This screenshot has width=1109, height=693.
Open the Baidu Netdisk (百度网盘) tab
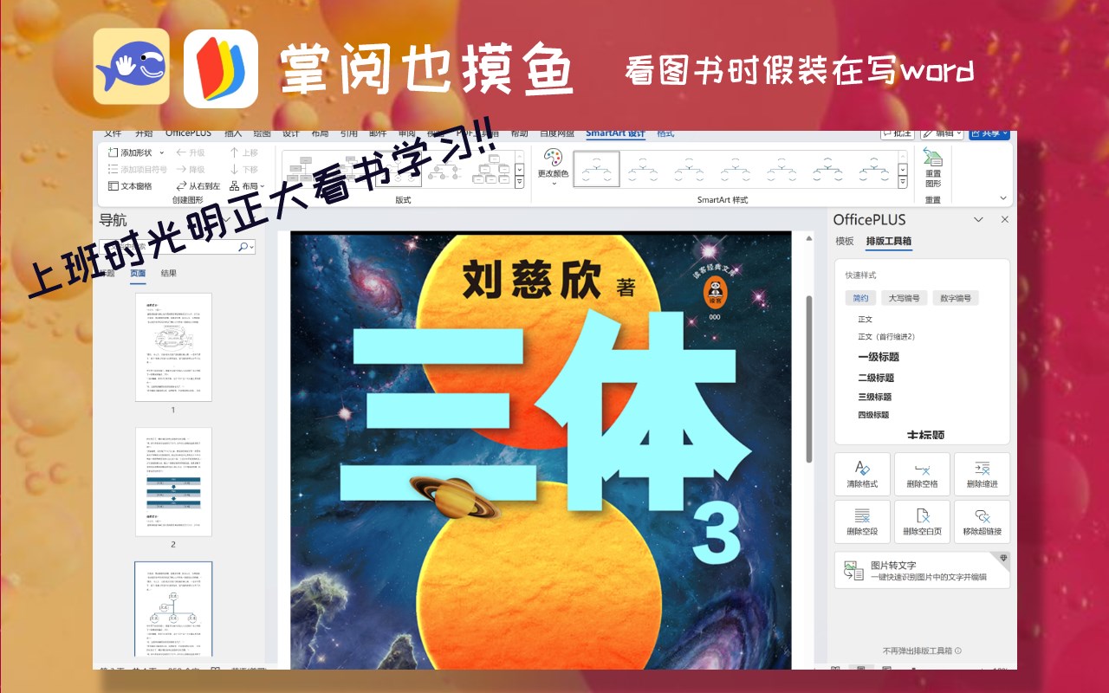coord(557,134)
